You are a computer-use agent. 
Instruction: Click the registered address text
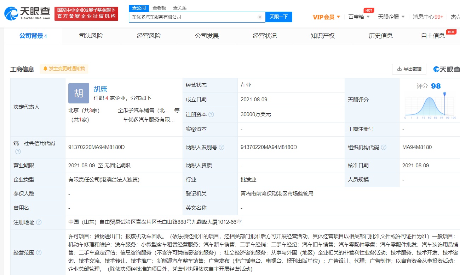pyautogui.click(x=155, y=222)
